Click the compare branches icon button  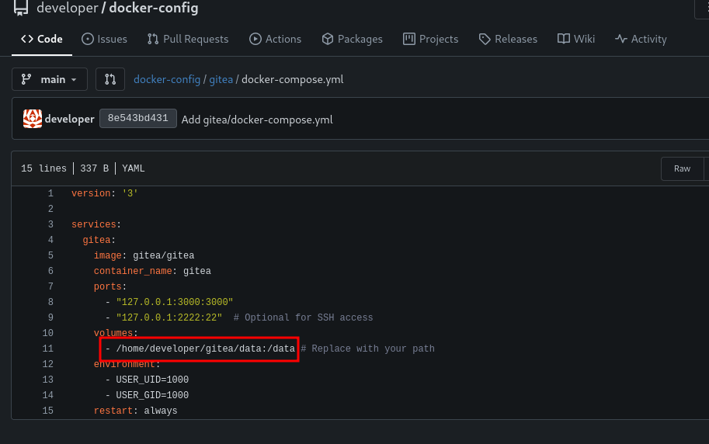pyautogui.click(x=109, y=79)
